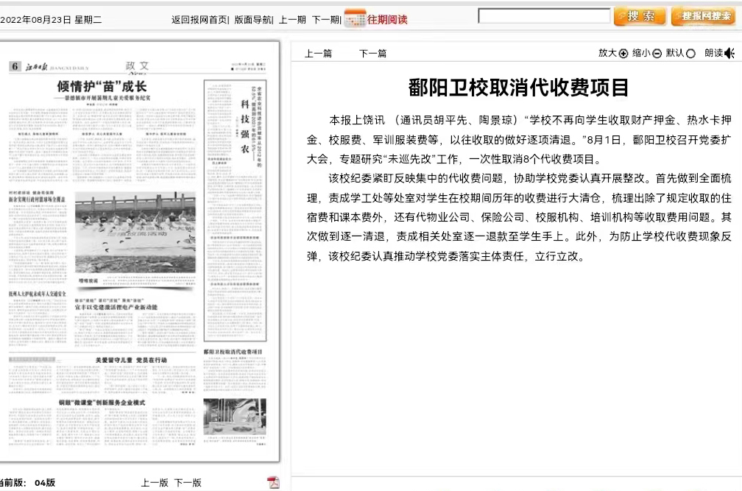Click the read-aloud speaker icon
Screen dimensions: 742x491
point(729,54)
